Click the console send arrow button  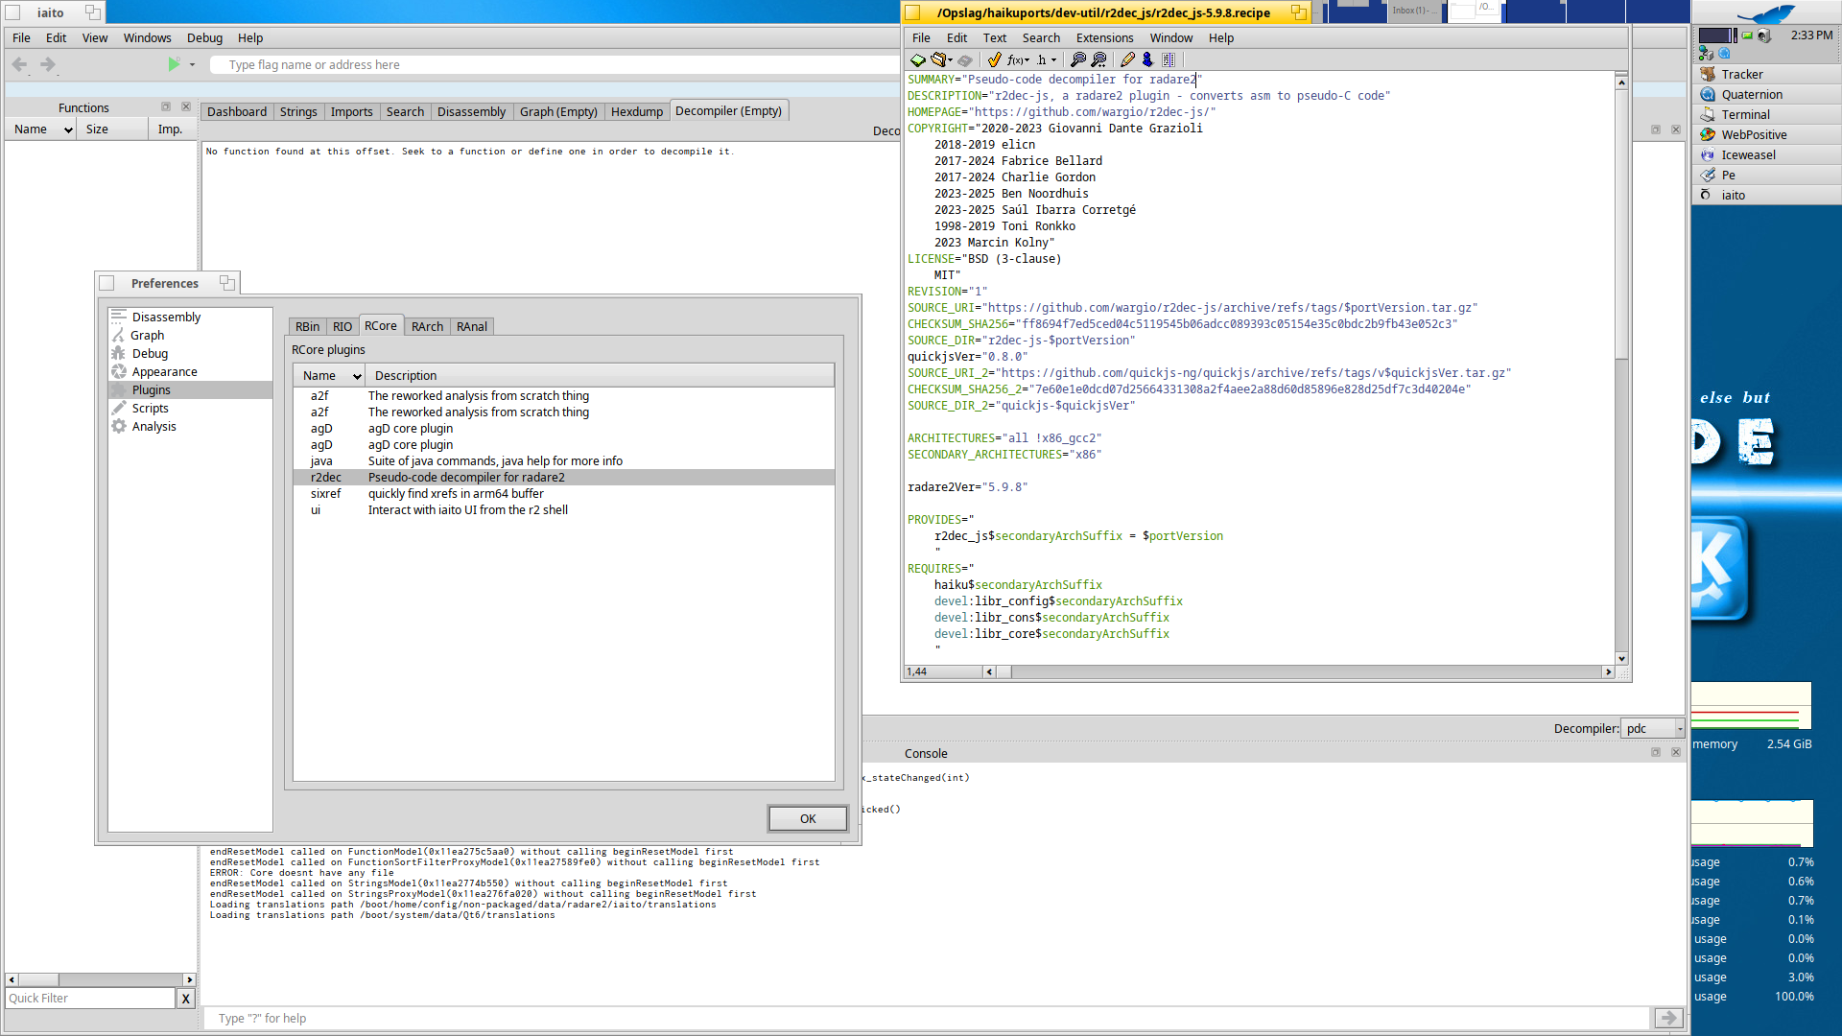[x=1667, y=1018]
